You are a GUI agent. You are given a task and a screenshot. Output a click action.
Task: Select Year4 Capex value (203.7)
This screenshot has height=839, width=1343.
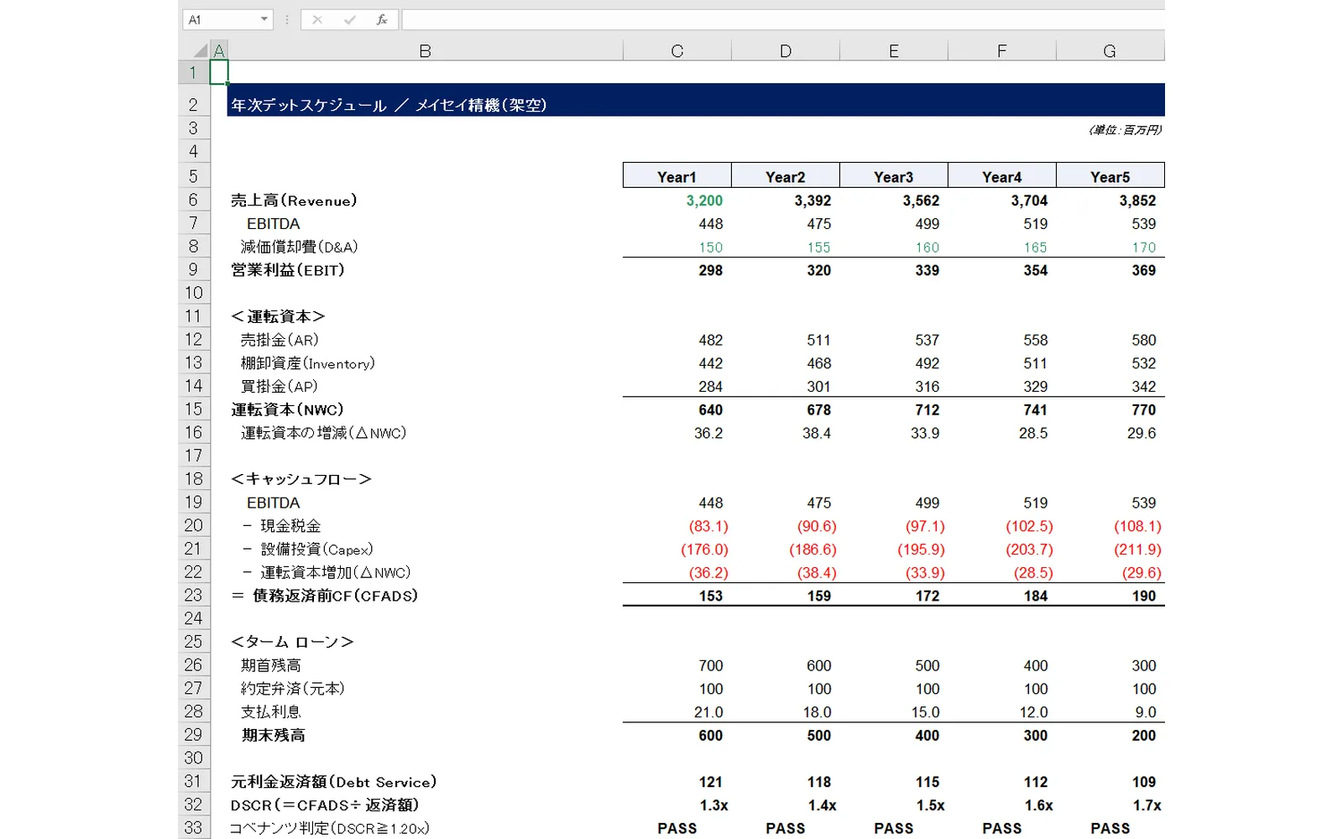[1029, 550]
